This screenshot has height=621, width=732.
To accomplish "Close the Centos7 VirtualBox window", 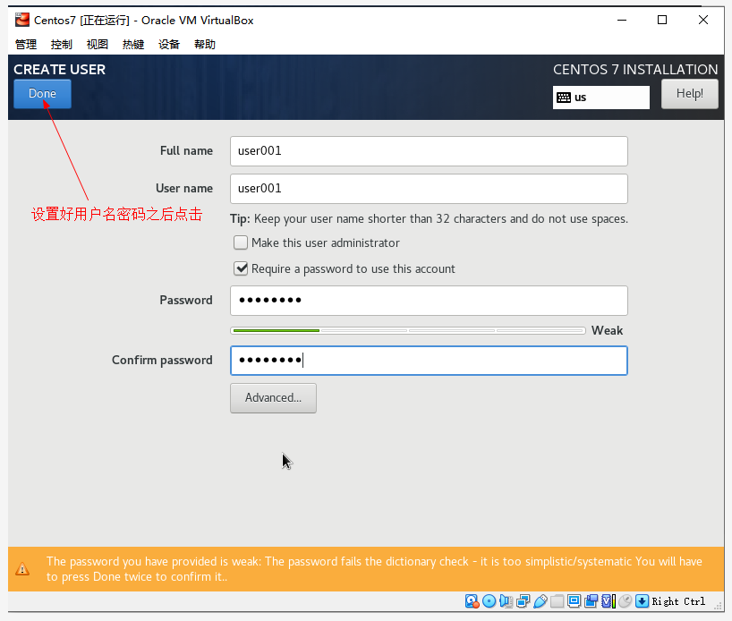I will coord(703,20).
